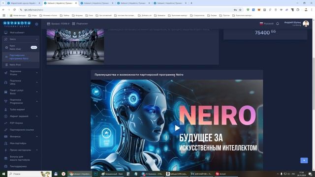Click the blue scroll-to-top button

coord(304,160)
